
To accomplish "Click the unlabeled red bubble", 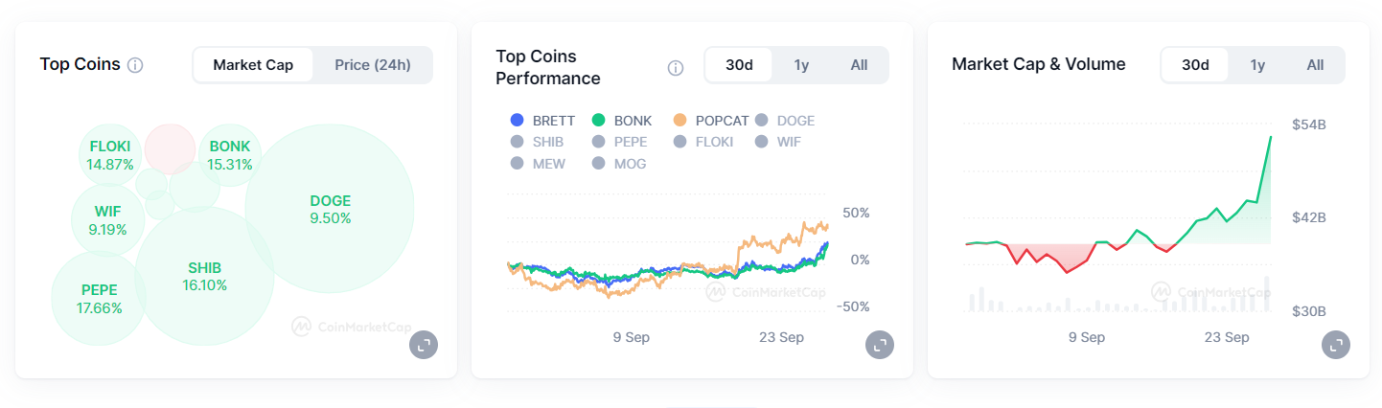I will tap(170, 148).
